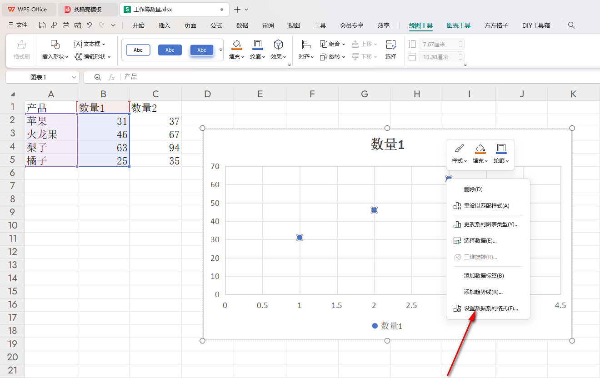Click the 选择 selection pane icon
Screen dimensions: 600x378
tap(391, 45)
